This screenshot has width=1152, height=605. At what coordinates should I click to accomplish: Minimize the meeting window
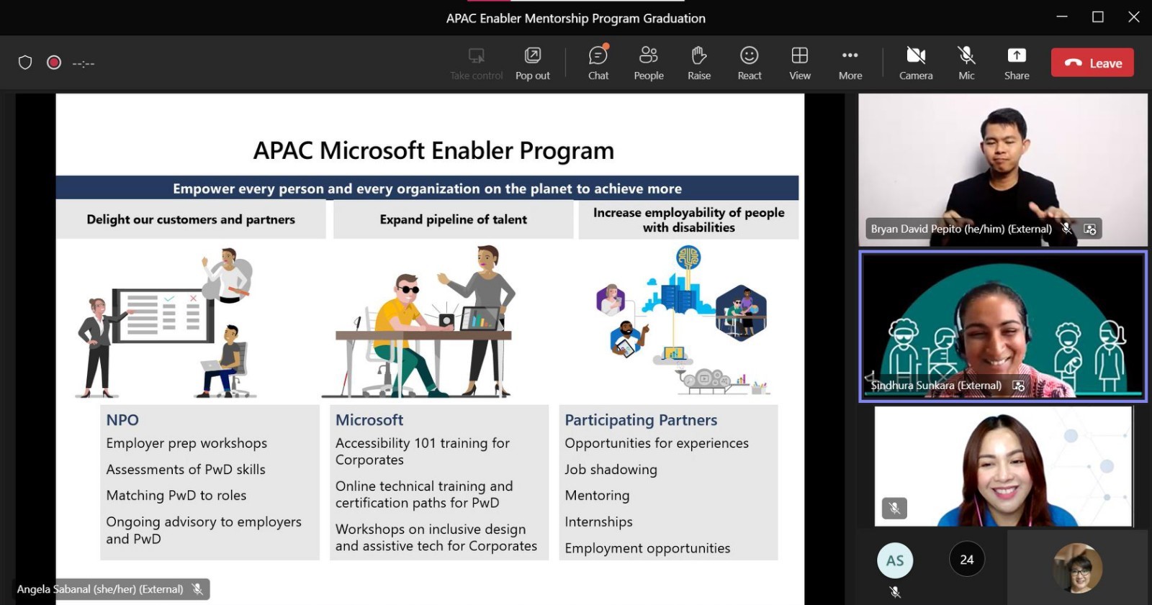click(1062, 17)
